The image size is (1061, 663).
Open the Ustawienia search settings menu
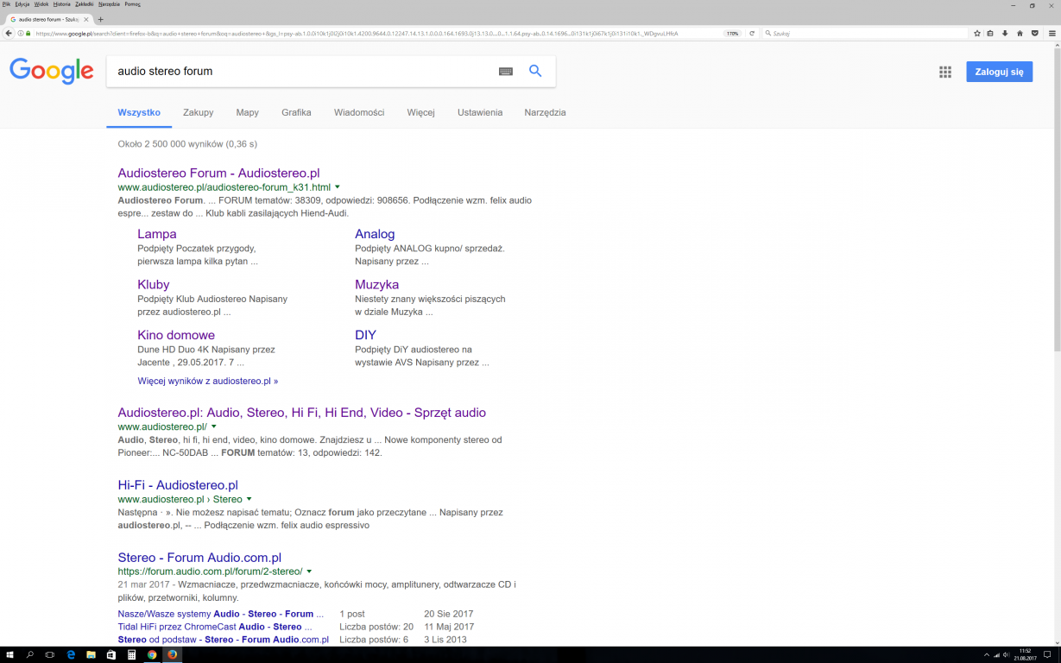(480, 112)
